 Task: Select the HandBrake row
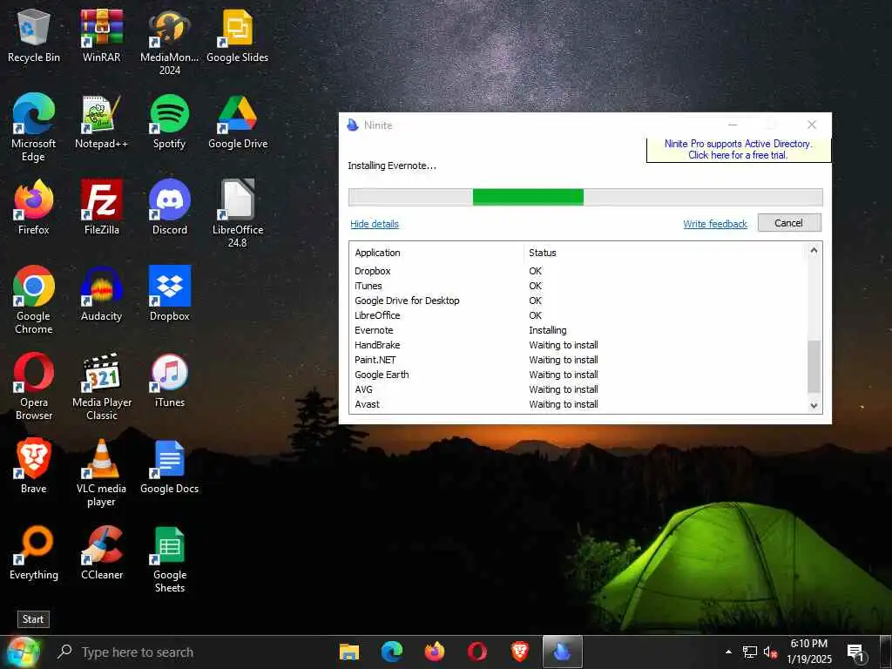tap(578, 345)
